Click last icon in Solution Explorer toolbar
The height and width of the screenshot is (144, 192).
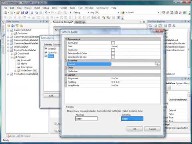pyautogui.click(x=174, y=26)
